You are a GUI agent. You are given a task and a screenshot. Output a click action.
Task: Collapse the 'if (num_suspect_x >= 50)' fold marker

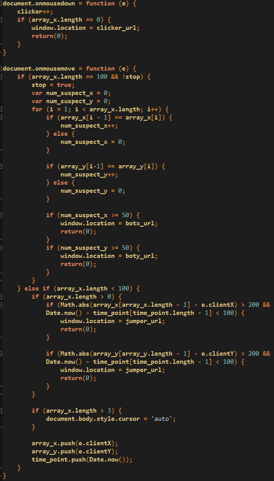pyautogui.click(x=1, y=215)
